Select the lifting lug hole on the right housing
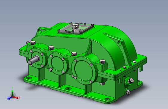Image resolution: width=168 pixels, height=109 pixels. click(x=120, y=43)
